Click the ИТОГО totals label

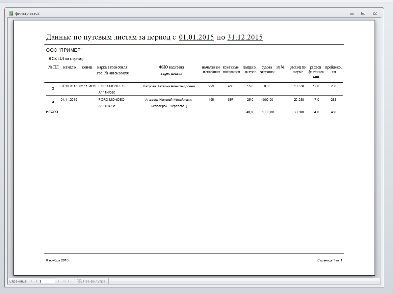click(52, 112)
